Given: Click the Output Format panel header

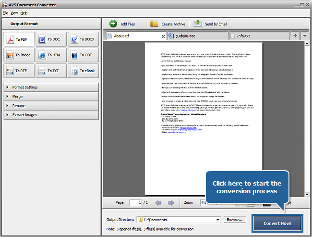Looking at the screenshot, I should click(51, 24).
